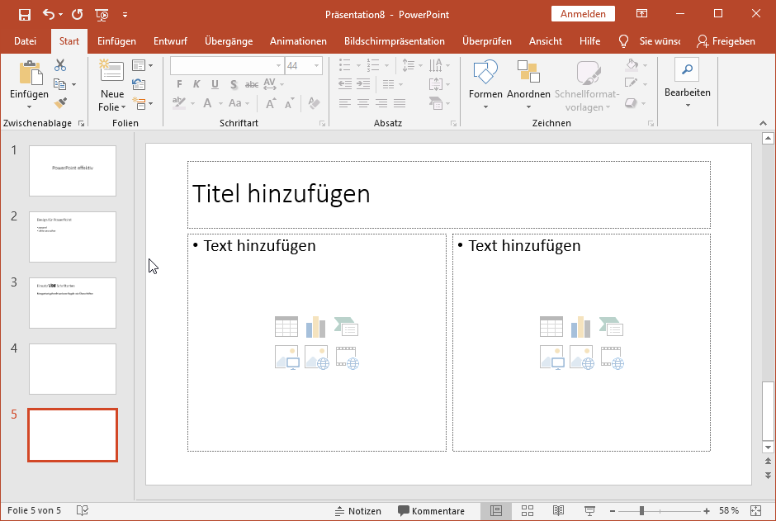Viewport: 776px width, 521px height.
Task: Switch to the Einfügen ribbon tab
Action: coord(116,41)
